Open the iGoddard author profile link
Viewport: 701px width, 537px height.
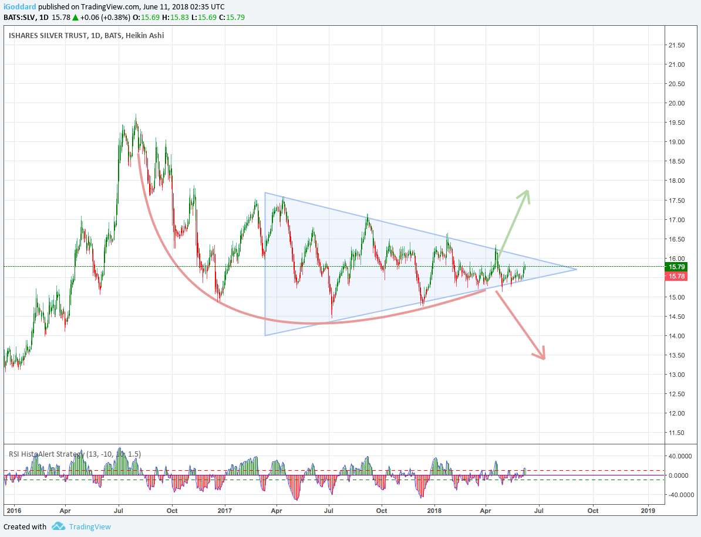pos(20,6)
